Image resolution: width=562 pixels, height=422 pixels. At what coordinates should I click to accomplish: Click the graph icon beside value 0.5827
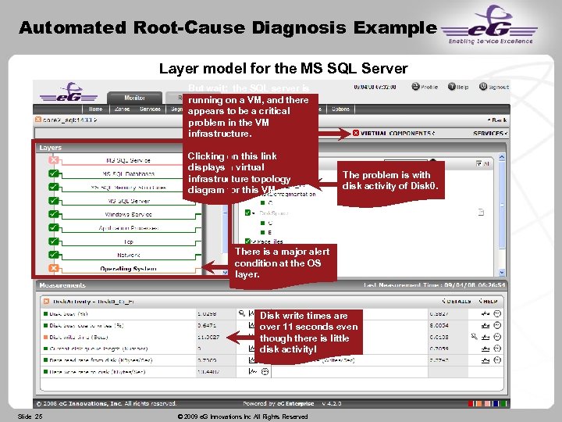pyautogui.click(x=486, y=313)
